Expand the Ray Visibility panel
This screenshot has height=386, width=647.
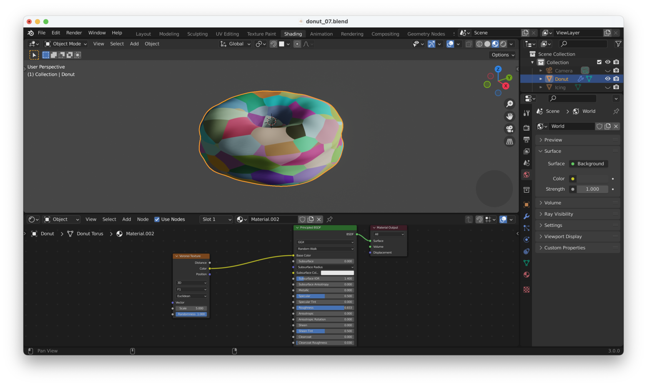click(x=559, y=214)
